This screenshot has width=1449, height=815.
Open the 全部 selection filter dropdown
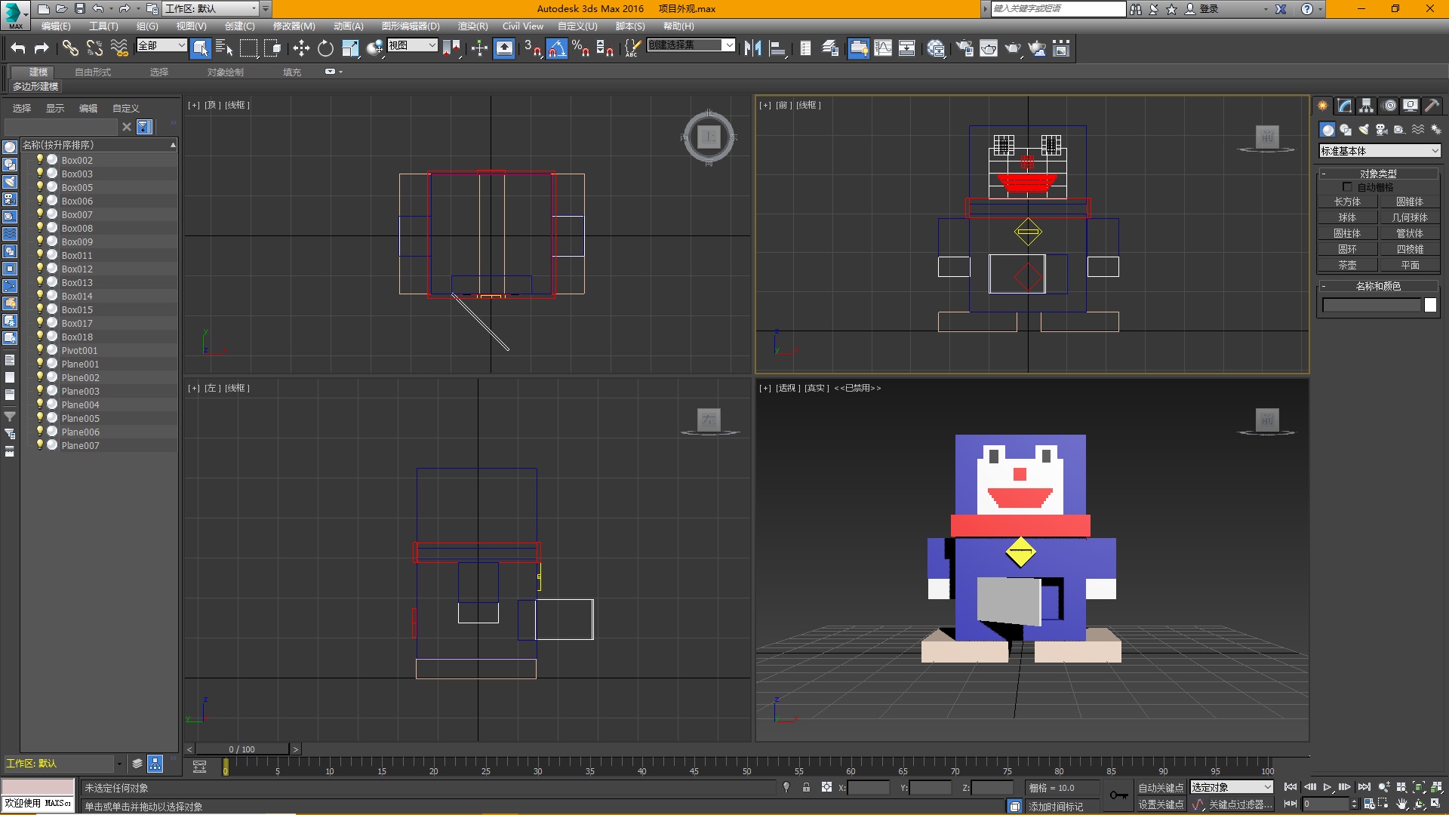coord(162,45)
